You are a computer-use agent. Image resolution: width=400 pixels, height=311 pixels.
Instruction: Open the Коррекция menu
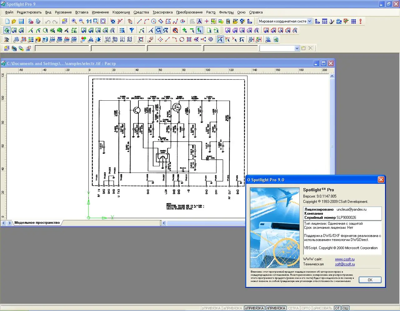pos(121,12)
